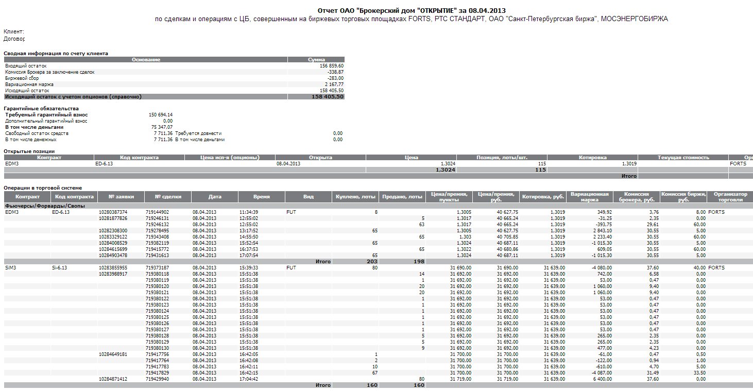Select the "Время" column header
This screenshot has height=391, width=753.
click(261, 197)
